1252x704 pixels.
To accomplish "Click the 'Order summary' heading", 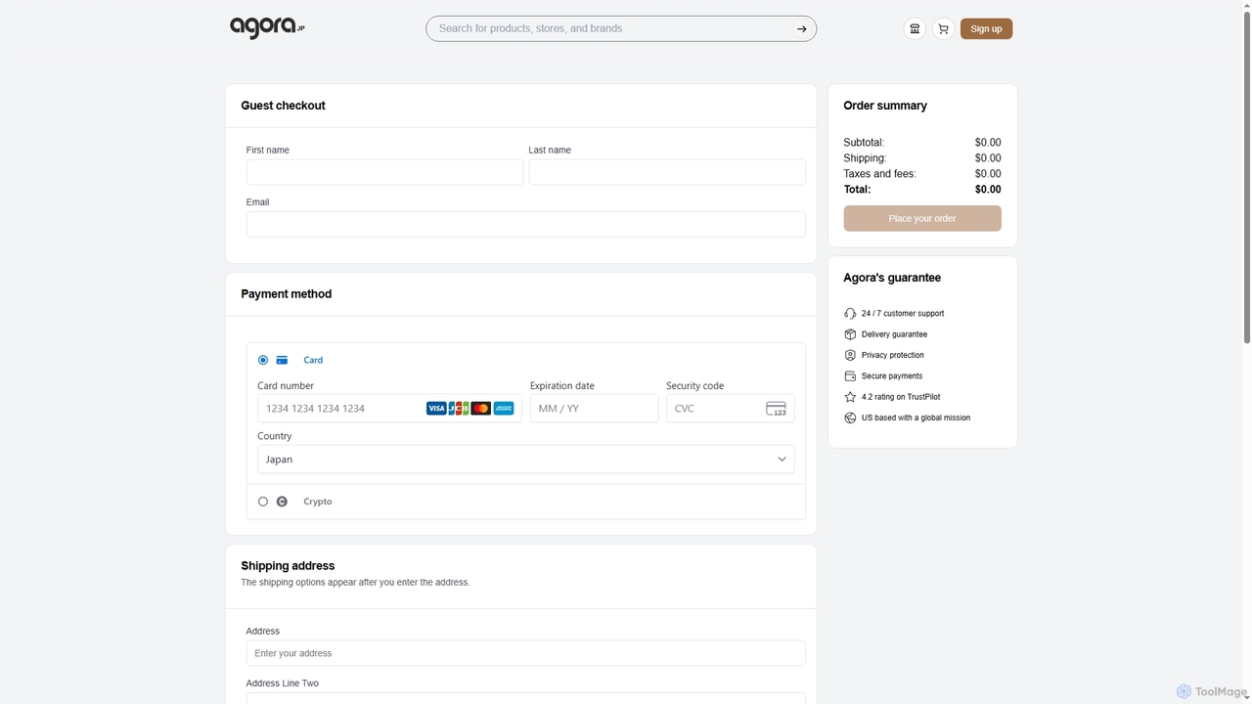I will pos(885,106).
